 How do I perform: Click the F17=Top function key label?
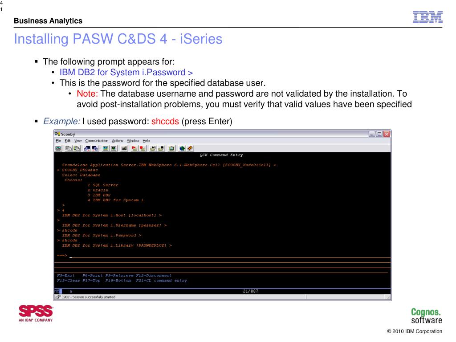click(91, 281)
